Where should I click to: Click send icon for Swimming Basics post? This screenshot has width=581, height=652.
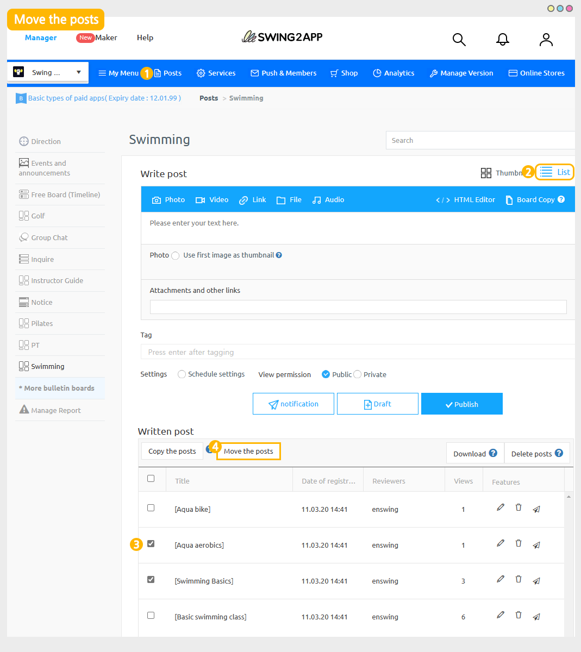coord(536,581)
